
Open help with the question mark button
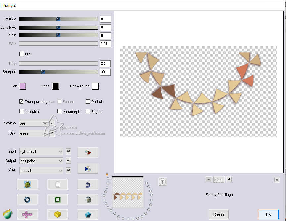coord(162,182)
